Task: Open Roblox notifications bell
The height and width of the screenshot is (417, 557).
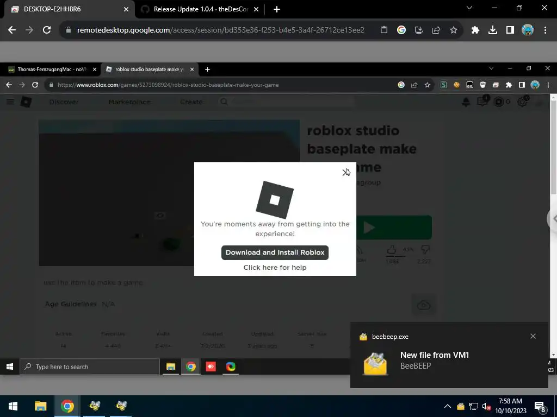Action: coord(466,102)
